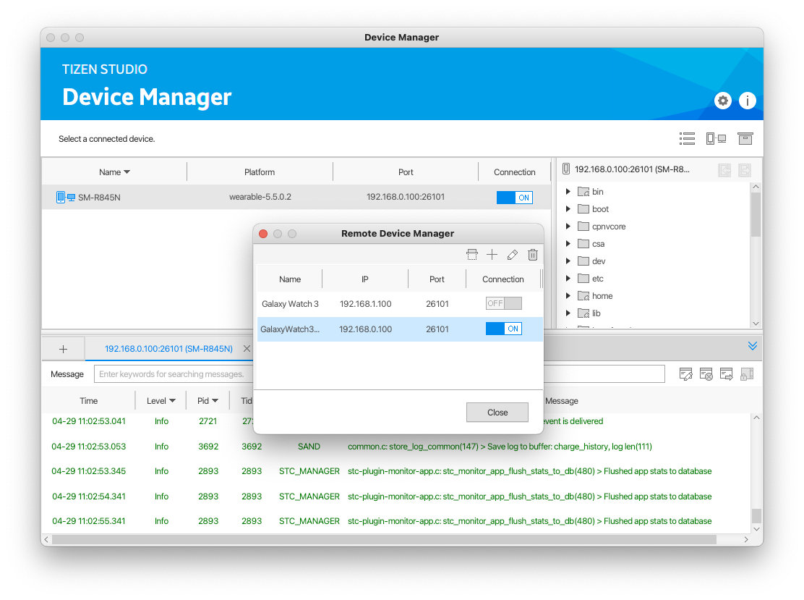Scan for devices in Remote Device Manager
Viewport: 804px width, 600px height.
(x=471, y=255)
